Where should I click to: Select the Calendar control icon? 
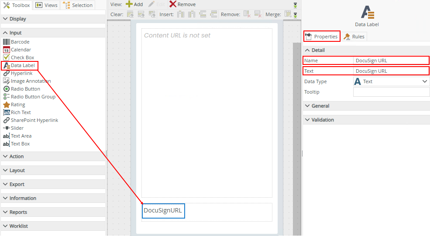coord(6,50)
